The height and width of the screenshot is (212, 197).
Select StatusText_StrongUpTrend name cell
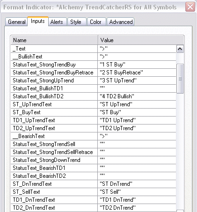(x=54, y=80)
